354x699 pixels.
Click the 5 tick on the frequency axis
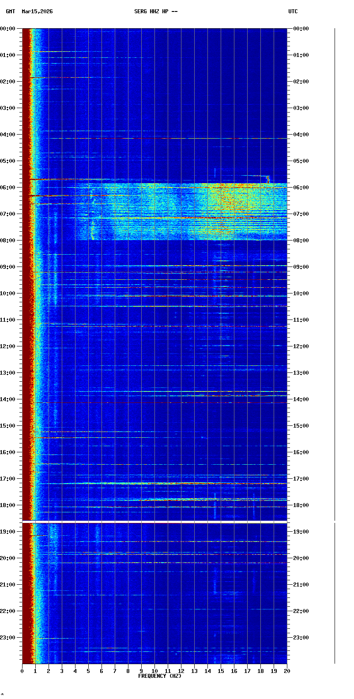88,671
